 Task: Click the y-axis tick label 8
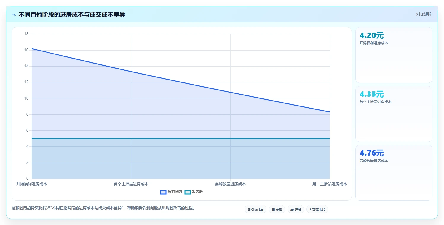27,114
